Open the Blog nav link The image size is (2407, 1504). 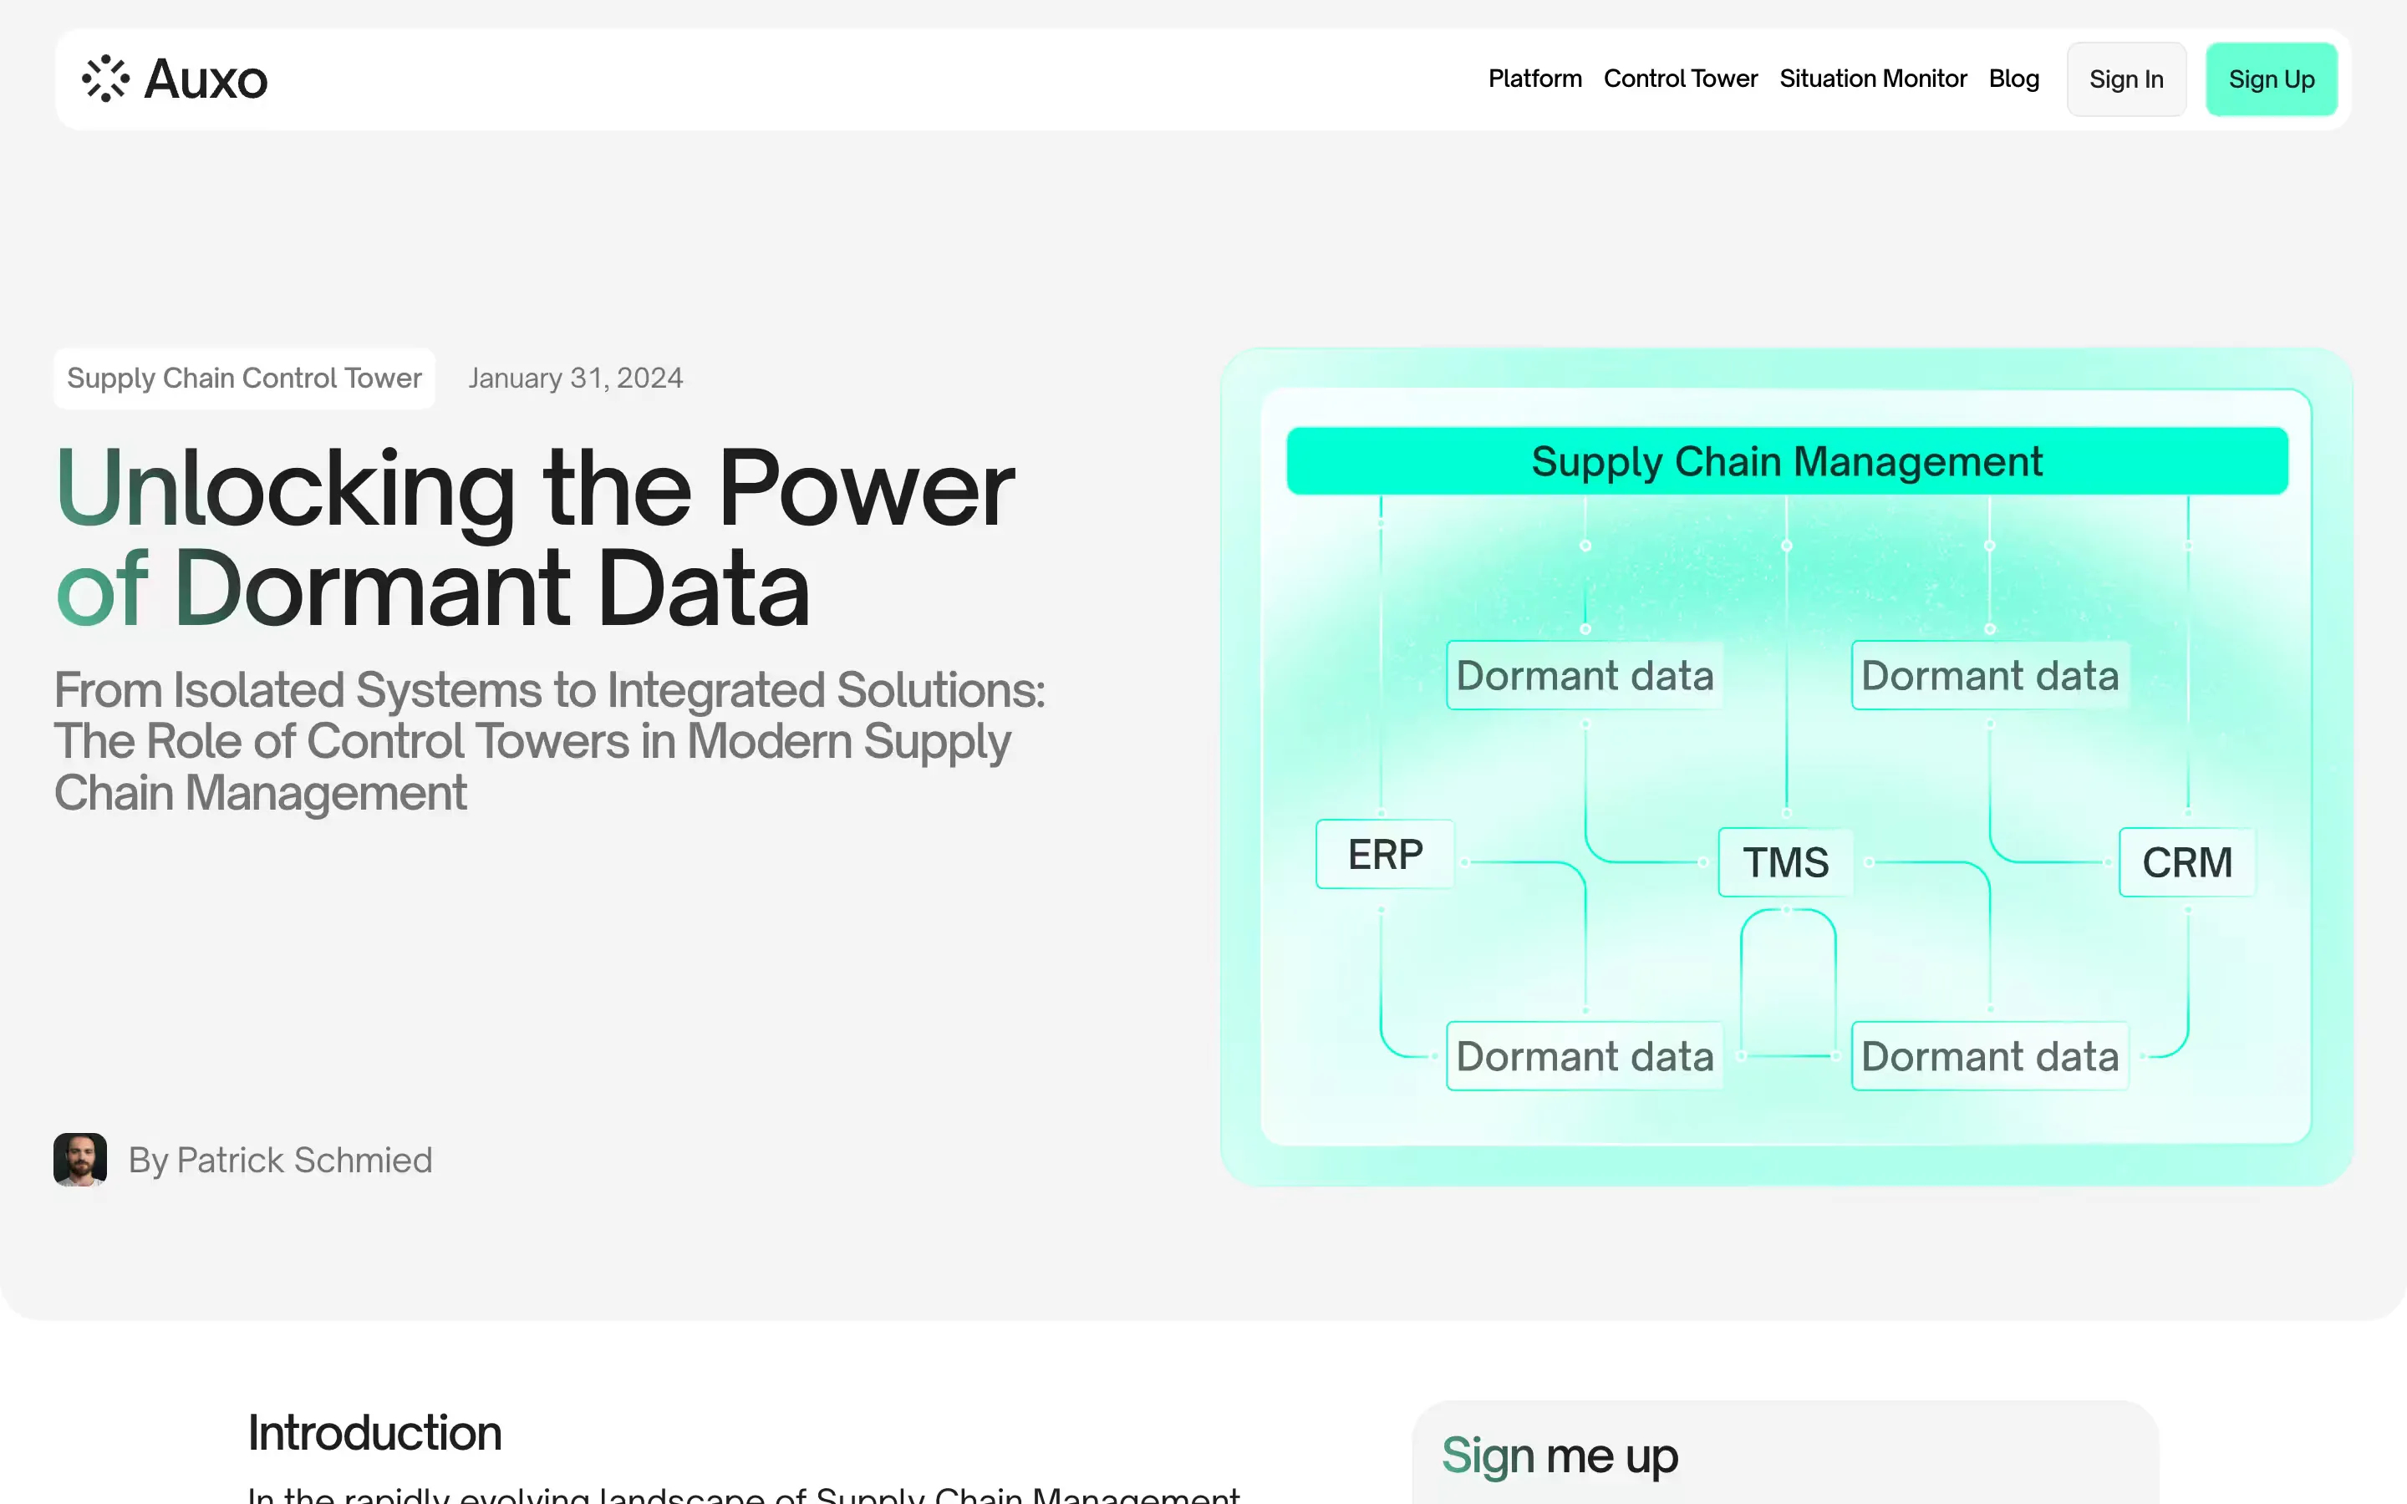(x=2014, y=79)
